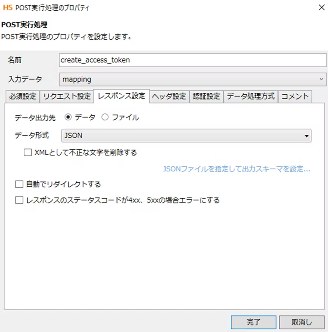Open the 入力データ mapping dropdown
The height and width of the screenshot is (332, 328).
click(x=193, y=79)
